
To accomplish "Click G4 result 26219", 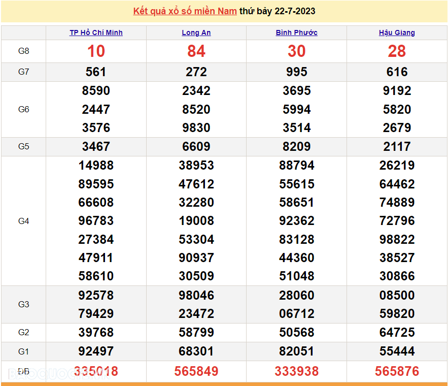I will point(397,165).
